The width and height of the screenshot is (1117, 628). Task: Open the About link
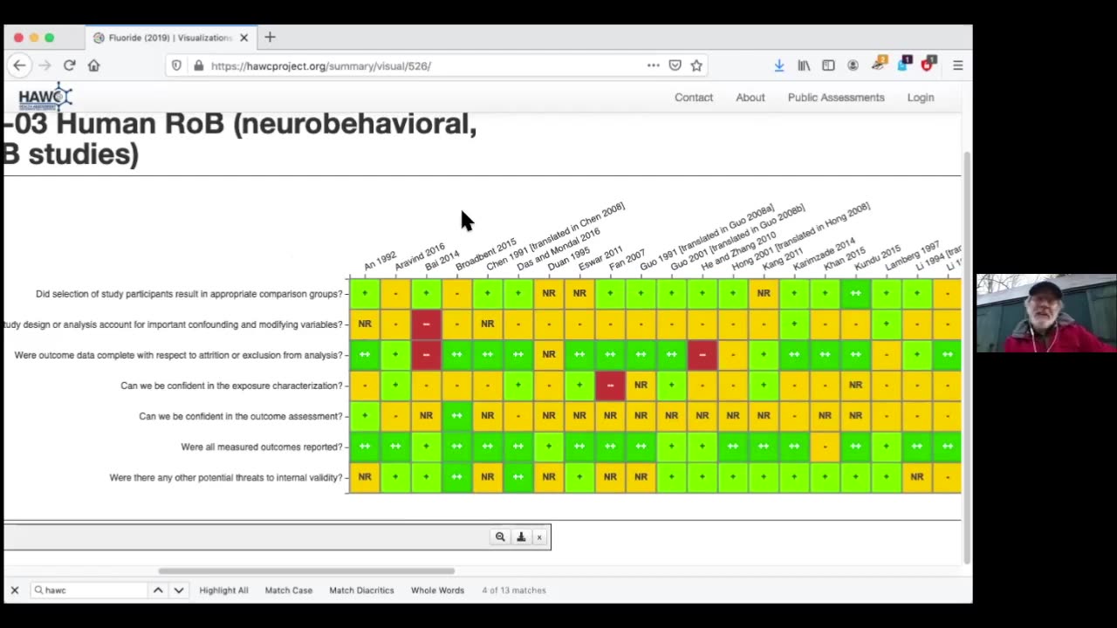750,98
